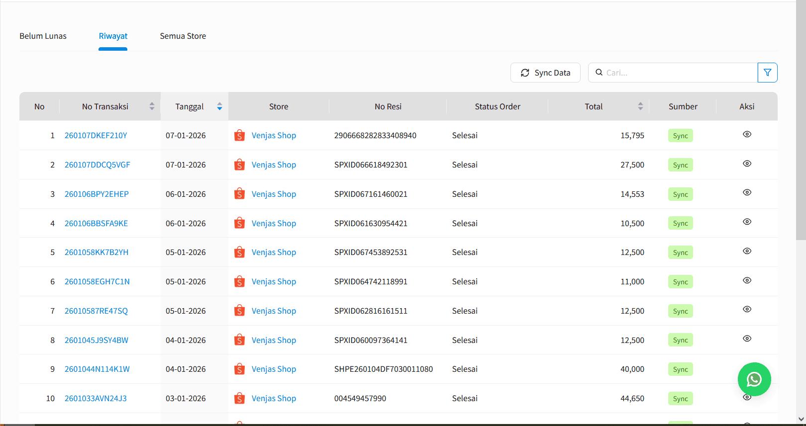Switch to the Semua Store tab
The height and width of the screenshot is (426, 806).
(183, 36)
